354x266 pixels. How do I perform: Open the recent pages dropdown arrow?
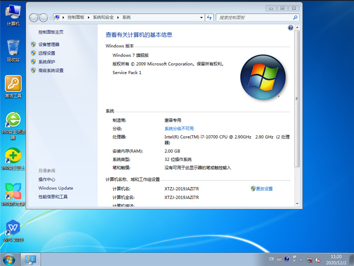point(50,18)
